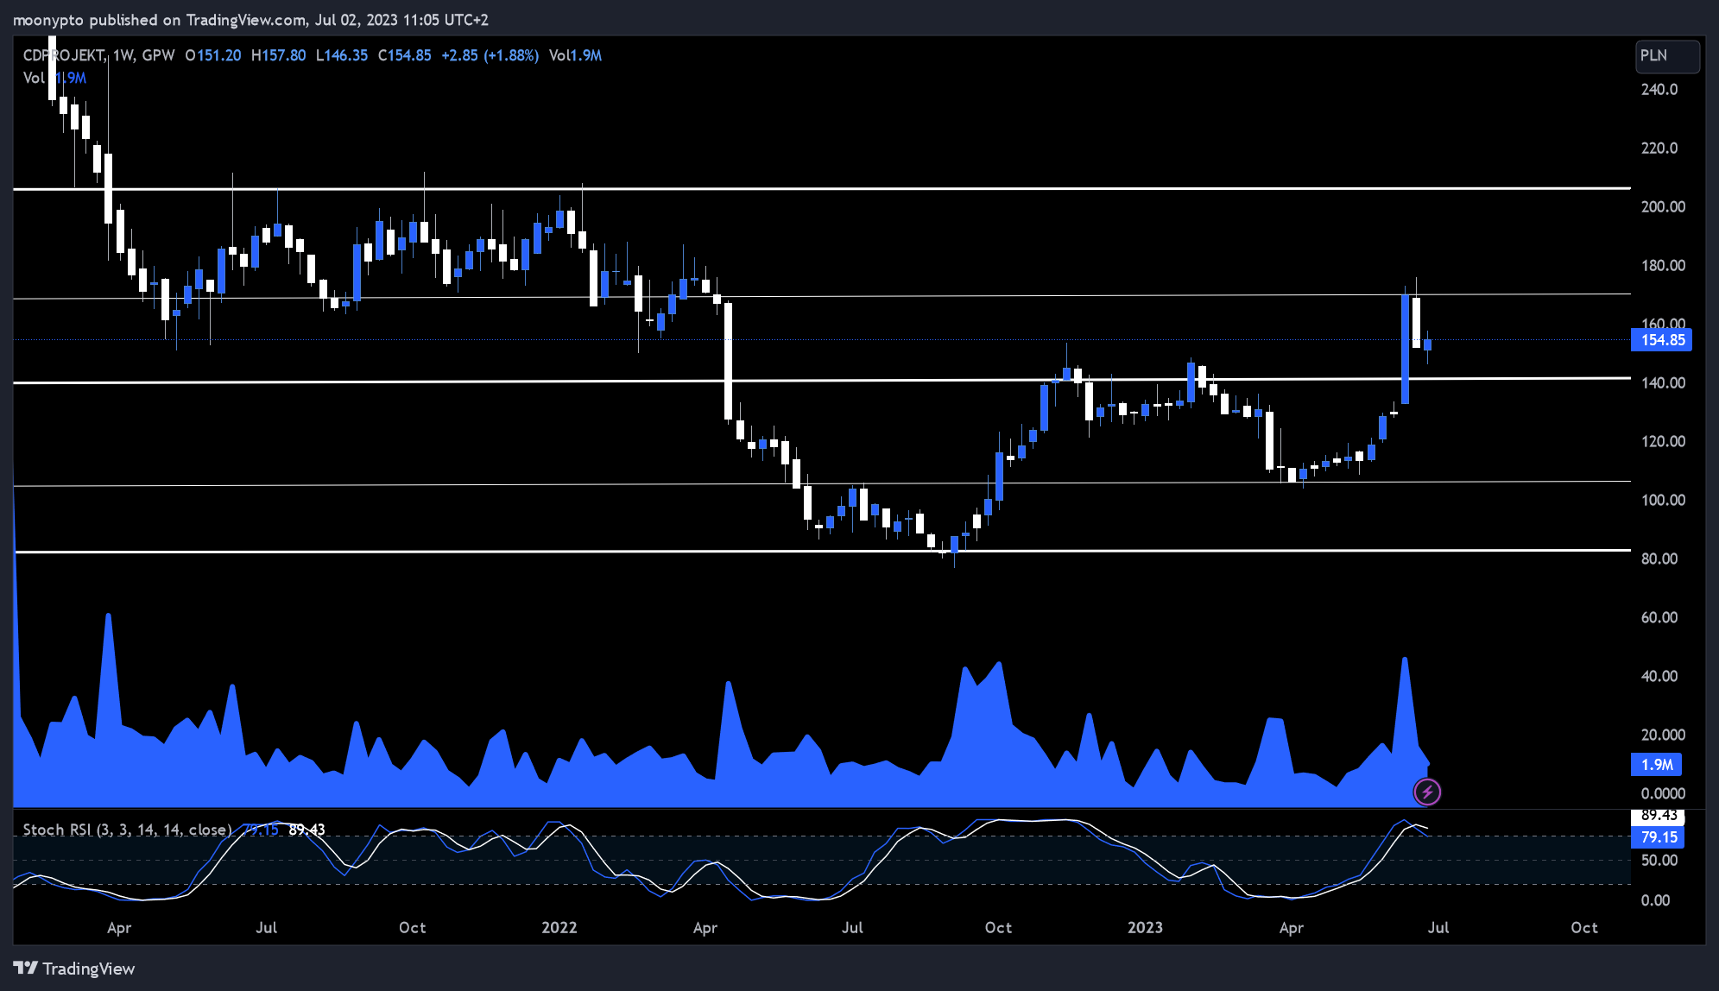Click the 60.00 price axis label

pyautogui.click(x=1659, y=618)
